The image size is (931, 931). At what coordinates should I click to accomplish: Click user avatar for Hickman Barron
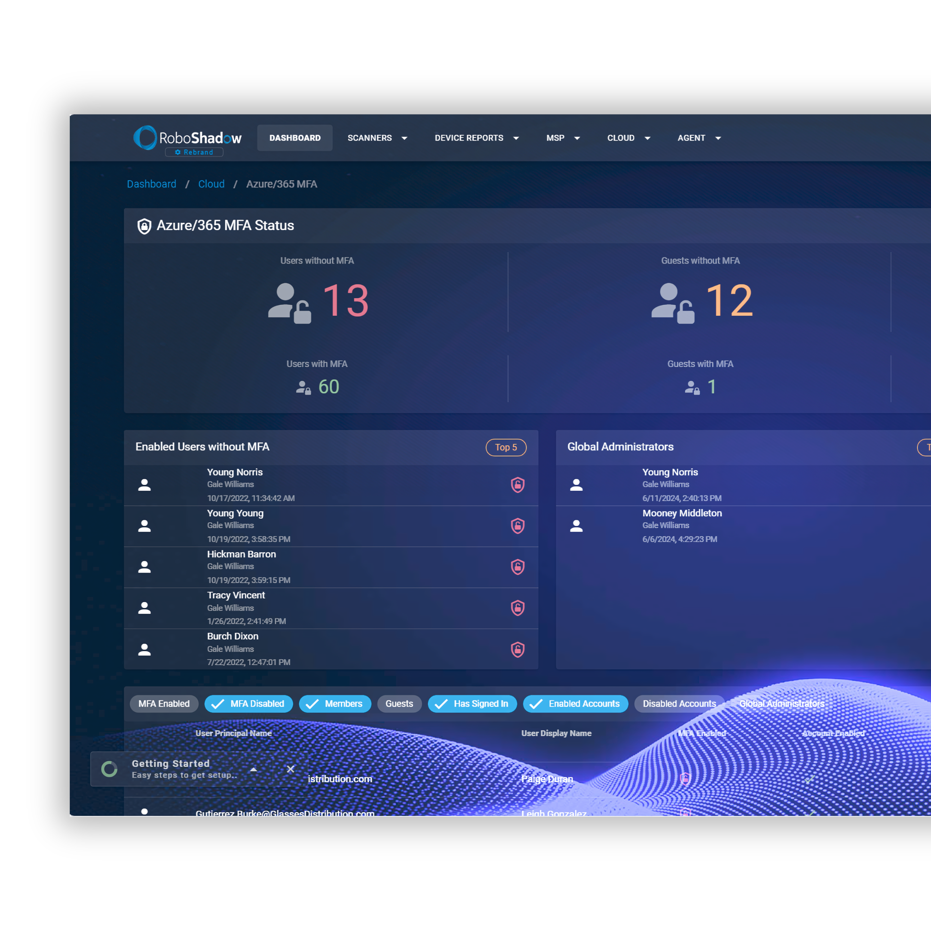click(x=145, y=567)
